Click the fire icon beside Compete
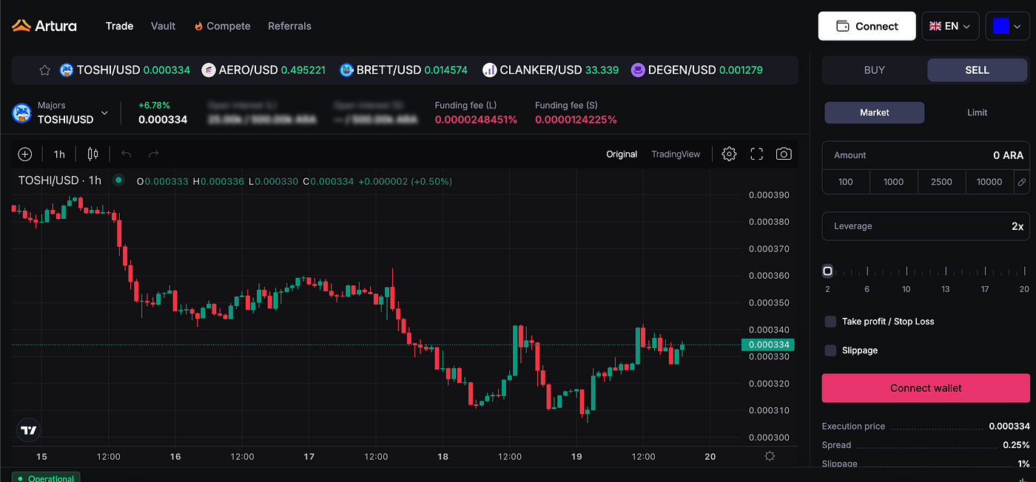Viewport: 1036px width, 482px height. pyautogui.click(x=198, y=26)
